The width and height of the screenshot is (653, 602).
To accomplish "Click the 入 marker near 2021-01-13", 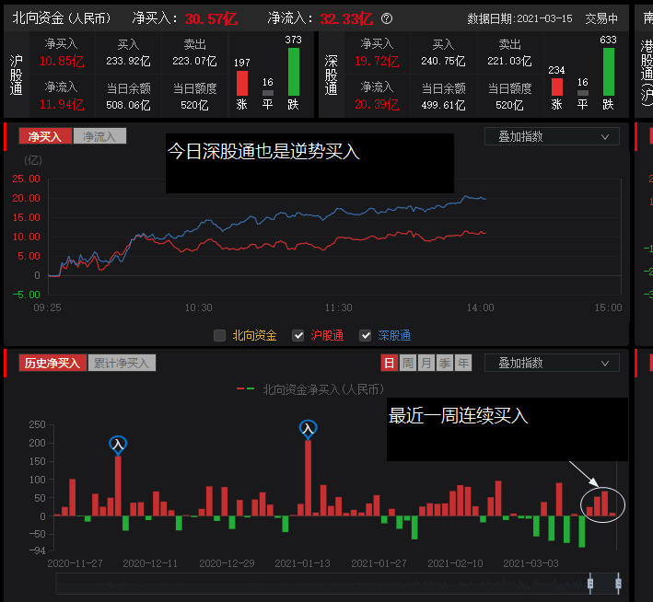I will point(309,429).
